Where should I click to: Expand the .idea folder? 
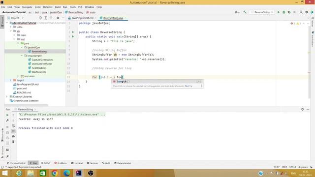11,27
